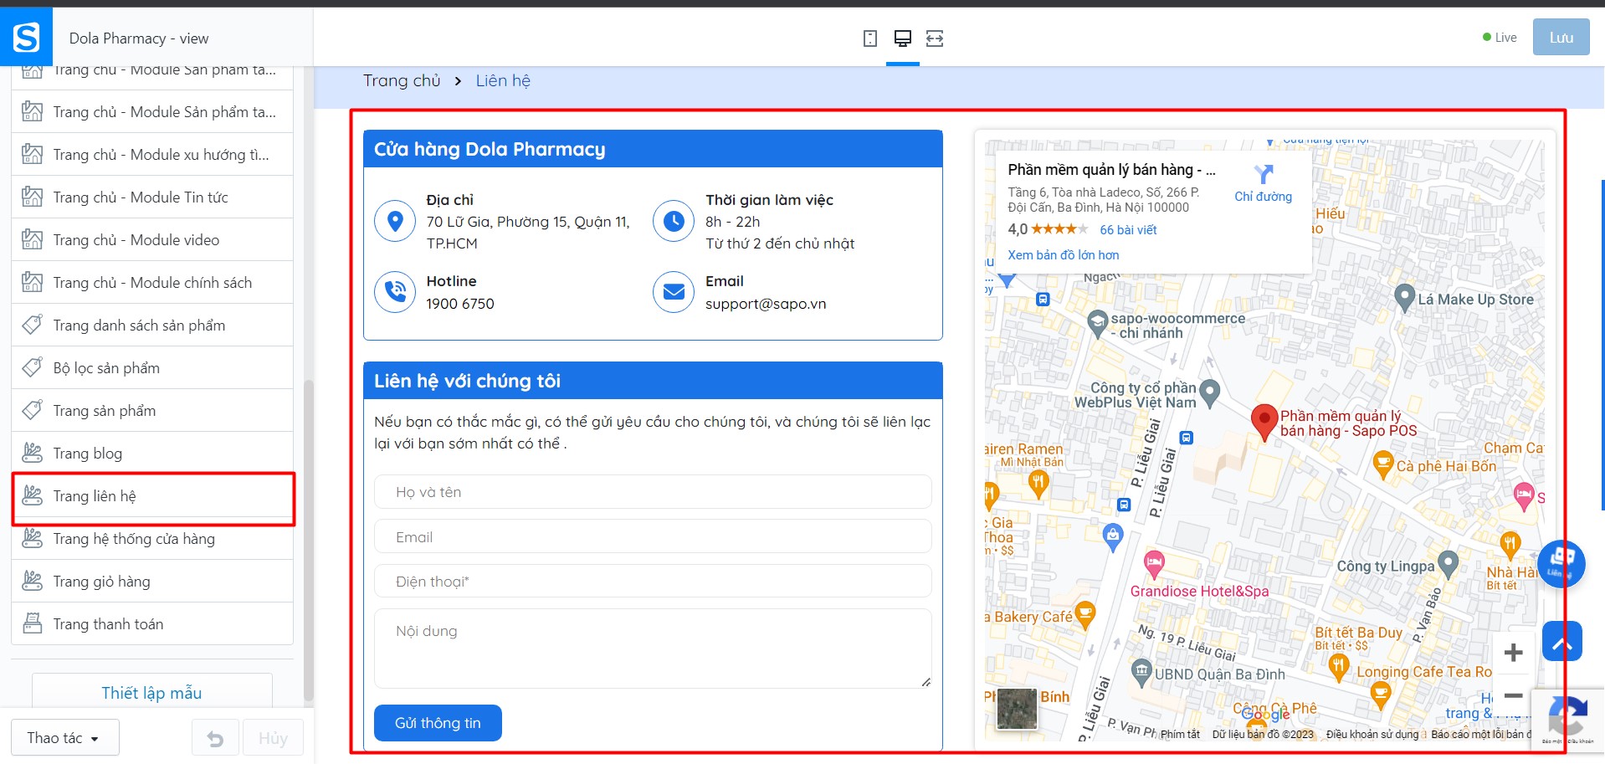Open the Thao tác dropdown
Screen dimensions: 1605x764
point(65,738)
